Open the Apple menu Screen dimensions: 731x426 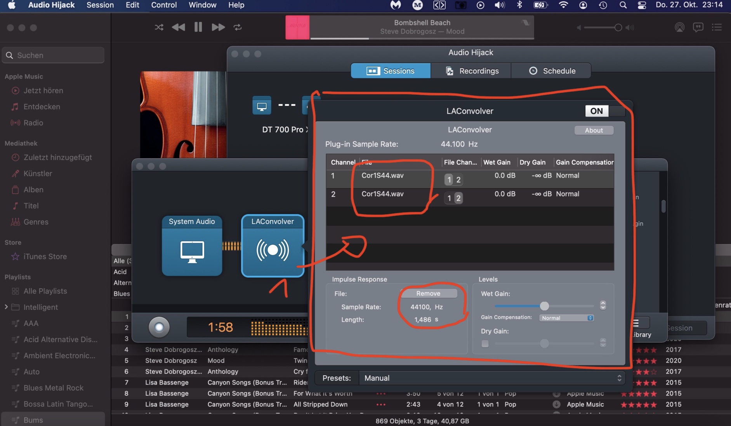[12, 5]
